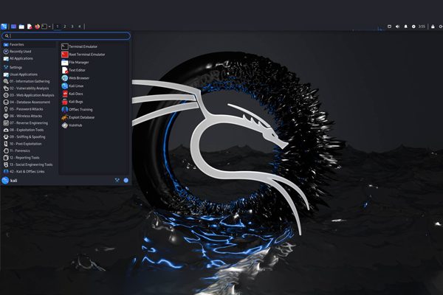443x295 pixels.
Task: Open the notifications bell icon
Action: pos(405,27)
